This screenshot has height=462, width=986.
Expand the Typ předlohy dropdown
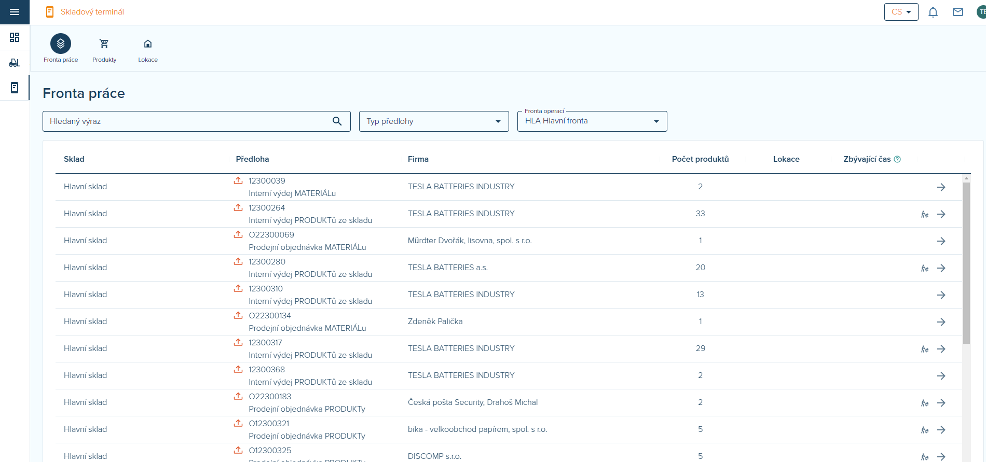click(x=433, y=121)
